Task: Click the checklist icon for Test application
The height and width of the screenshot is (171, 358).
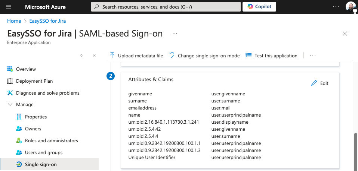Action: coord(249,56)
